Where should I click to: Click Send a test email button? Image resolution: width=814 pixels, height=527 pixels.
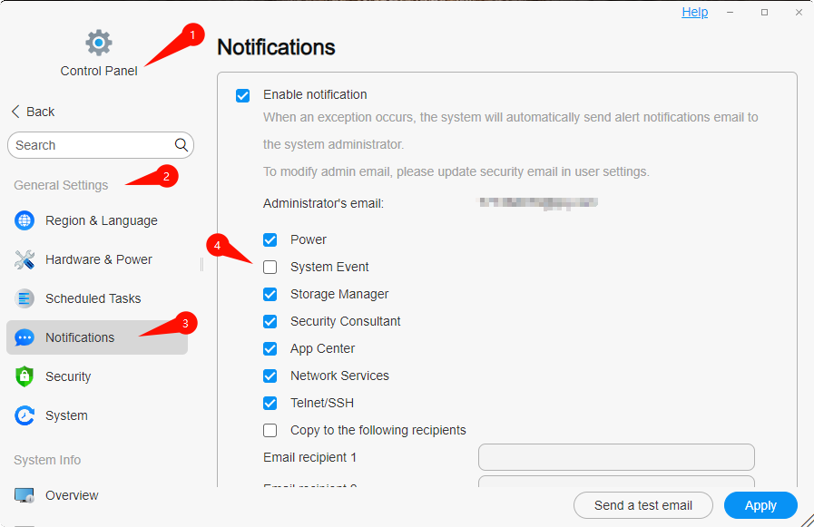tap(643, 505)
